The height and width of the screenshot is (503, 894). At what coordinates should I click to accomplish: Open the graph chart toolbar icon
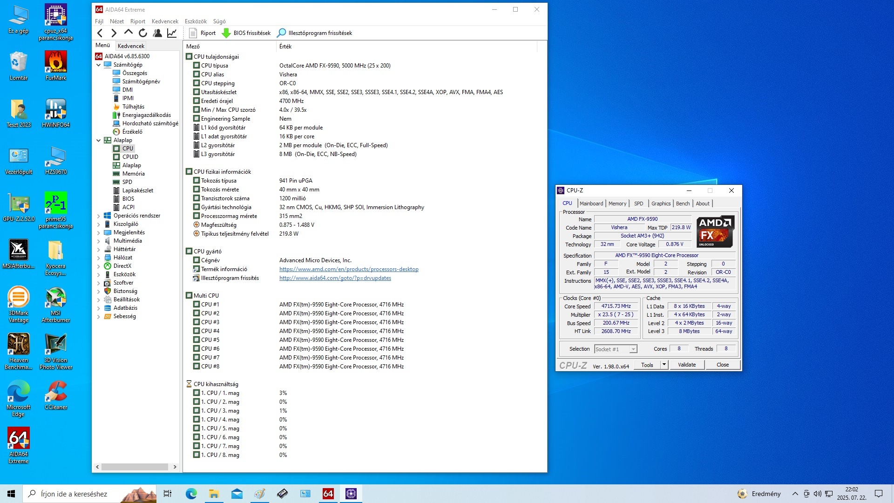coord(172,33)
